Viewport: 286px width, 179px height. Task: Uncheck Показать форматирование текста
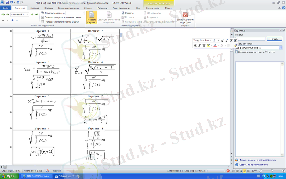[x=43, y=17]
